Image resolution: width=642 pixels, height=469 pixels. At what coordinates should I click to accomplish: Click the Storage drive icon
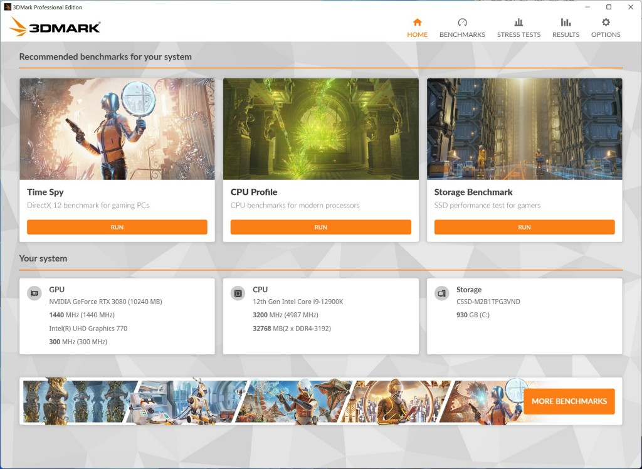(441, 293)
